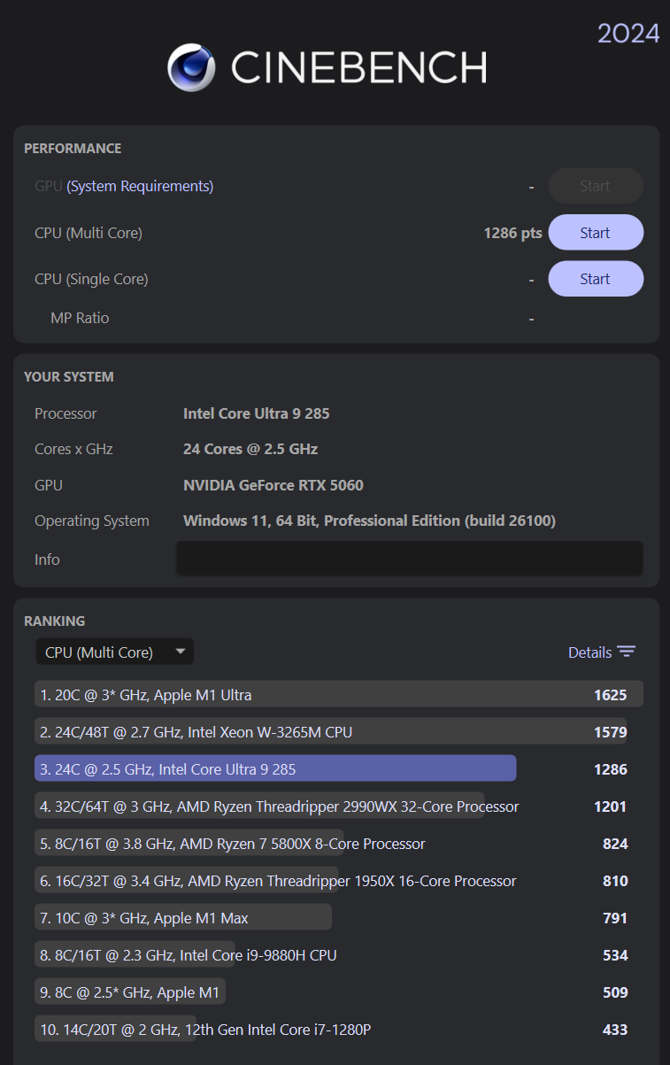Open the System Requirements link
Image resolution: width=670 pixels, height=1065 pixels.
(140, 186)
